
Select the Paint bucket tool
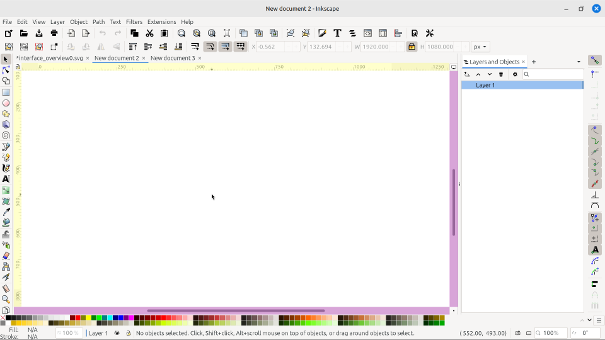coord(6,223)
